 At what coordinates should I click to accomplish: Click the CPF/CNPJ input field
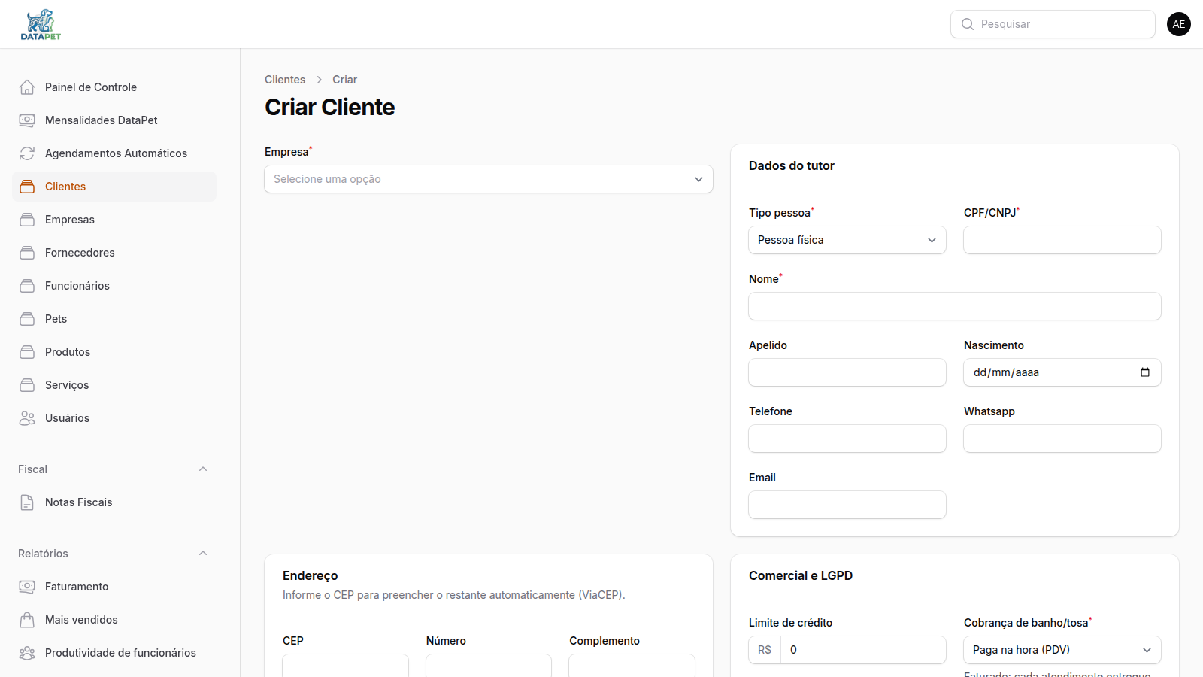1062,240
